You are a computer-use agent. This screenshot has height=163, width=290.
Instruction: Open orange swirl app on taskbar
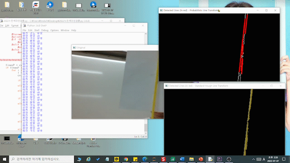(154, 159)
